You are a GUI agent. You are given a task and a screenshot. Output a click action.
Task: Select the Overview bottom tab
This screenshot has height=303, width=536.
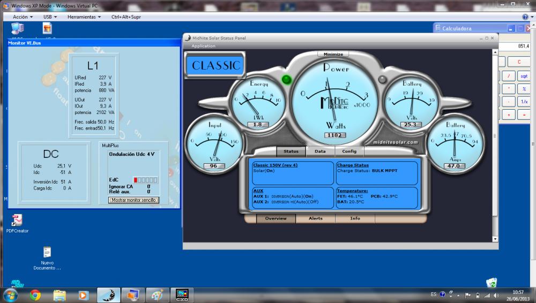(276, 218)
